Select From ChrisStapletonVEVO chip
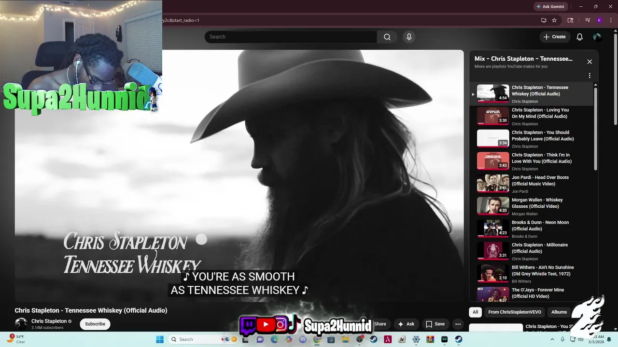This screenshot has width=618, height=347. point(515,312)
